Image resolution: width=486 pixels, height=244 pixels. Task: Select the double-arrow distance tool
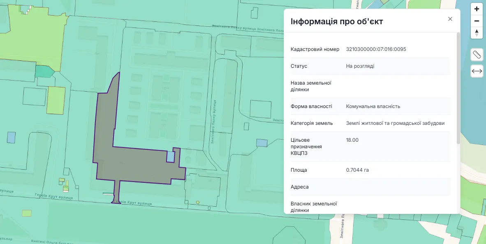click(477, 71)
